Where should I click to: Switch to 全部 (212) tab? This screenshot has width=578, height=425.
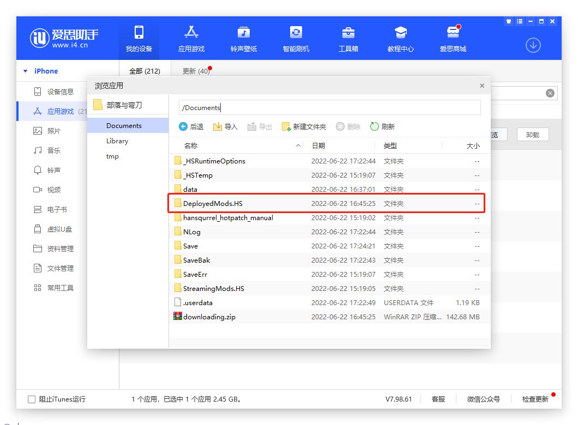coord(145,71)
